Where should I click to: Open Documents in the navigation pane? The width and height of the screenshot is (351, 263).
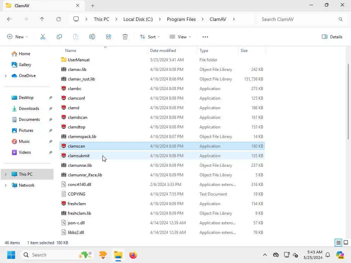29,120
